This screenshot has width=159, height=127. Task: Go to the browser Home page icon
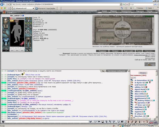point(122,8)
